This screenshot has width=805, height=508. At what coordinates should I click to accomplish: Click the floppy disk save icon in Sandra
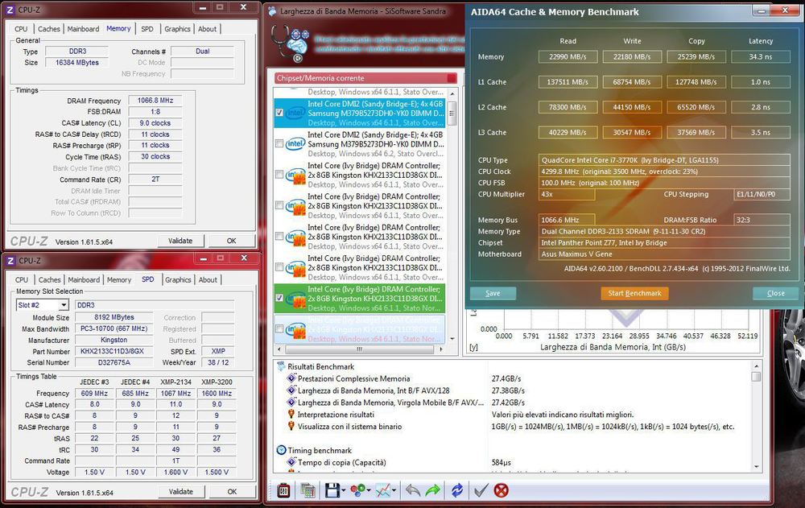[332, 490]
